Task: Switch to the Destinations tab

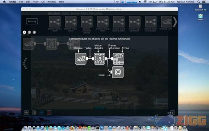Action: [x=96, y=13]
